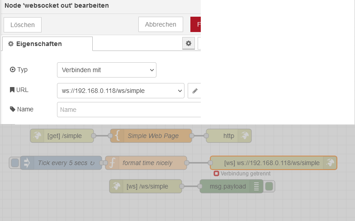Trigger the 'Tick every 5 secs' inject button

pyautogui.click(x=15, y=163)
